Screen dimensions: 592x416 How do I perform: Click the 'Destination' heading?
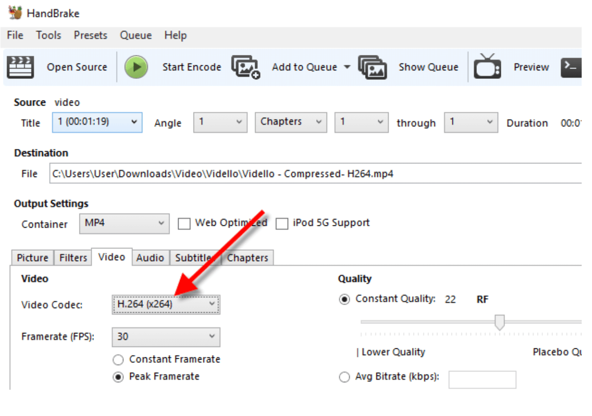(x=41, y=153)
